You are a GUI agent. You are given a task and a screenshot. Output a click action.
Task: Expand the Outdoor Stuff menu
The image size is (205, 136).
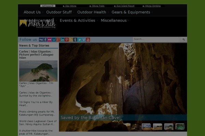[x=59, y=12]
